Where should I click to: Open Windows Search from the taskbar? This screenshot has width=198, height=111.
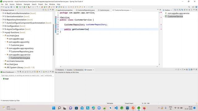[x=59, y=108]
